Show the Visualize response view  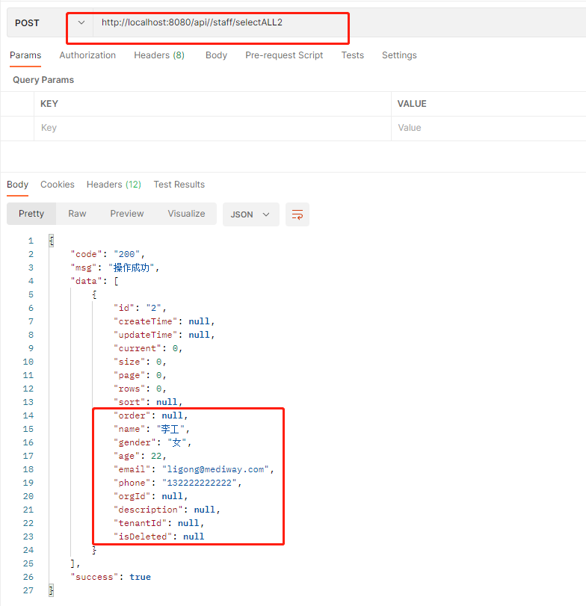point(186,214)
